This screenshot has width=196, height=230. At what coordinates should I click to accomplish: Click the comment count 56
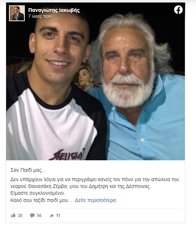[x=39, y=216]
